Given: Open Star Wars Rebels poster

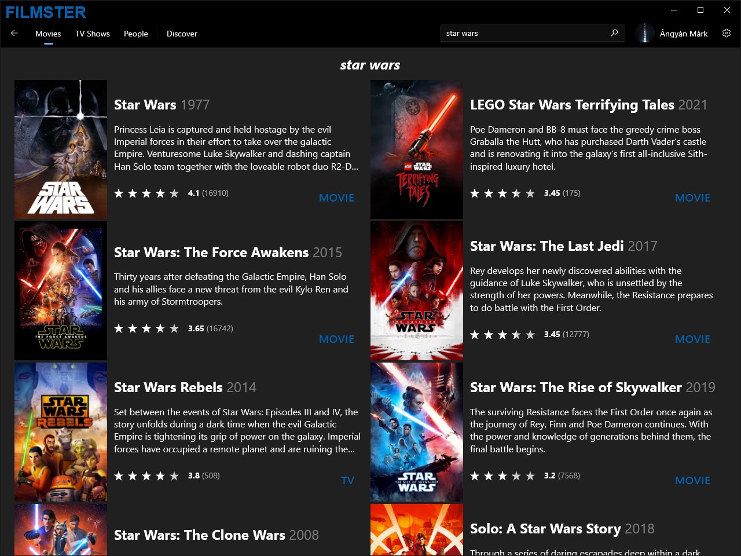Looking at the screenshot, I should [x=61, y=432].
